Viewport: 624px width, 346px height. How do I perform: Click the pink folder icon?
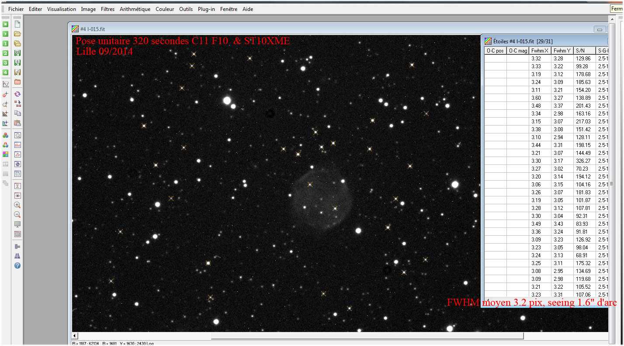[x=17, y=82]
